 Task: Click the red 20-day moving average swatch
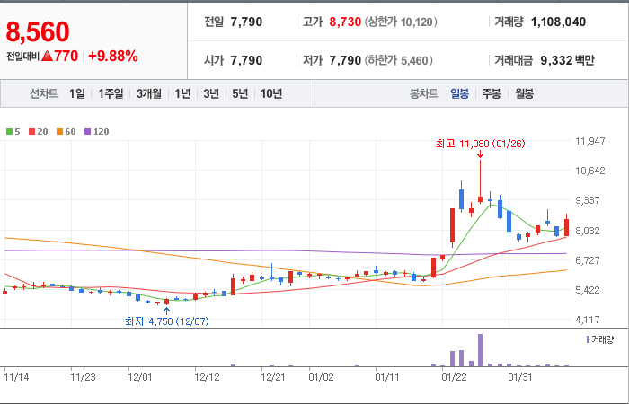pos(32,131)
